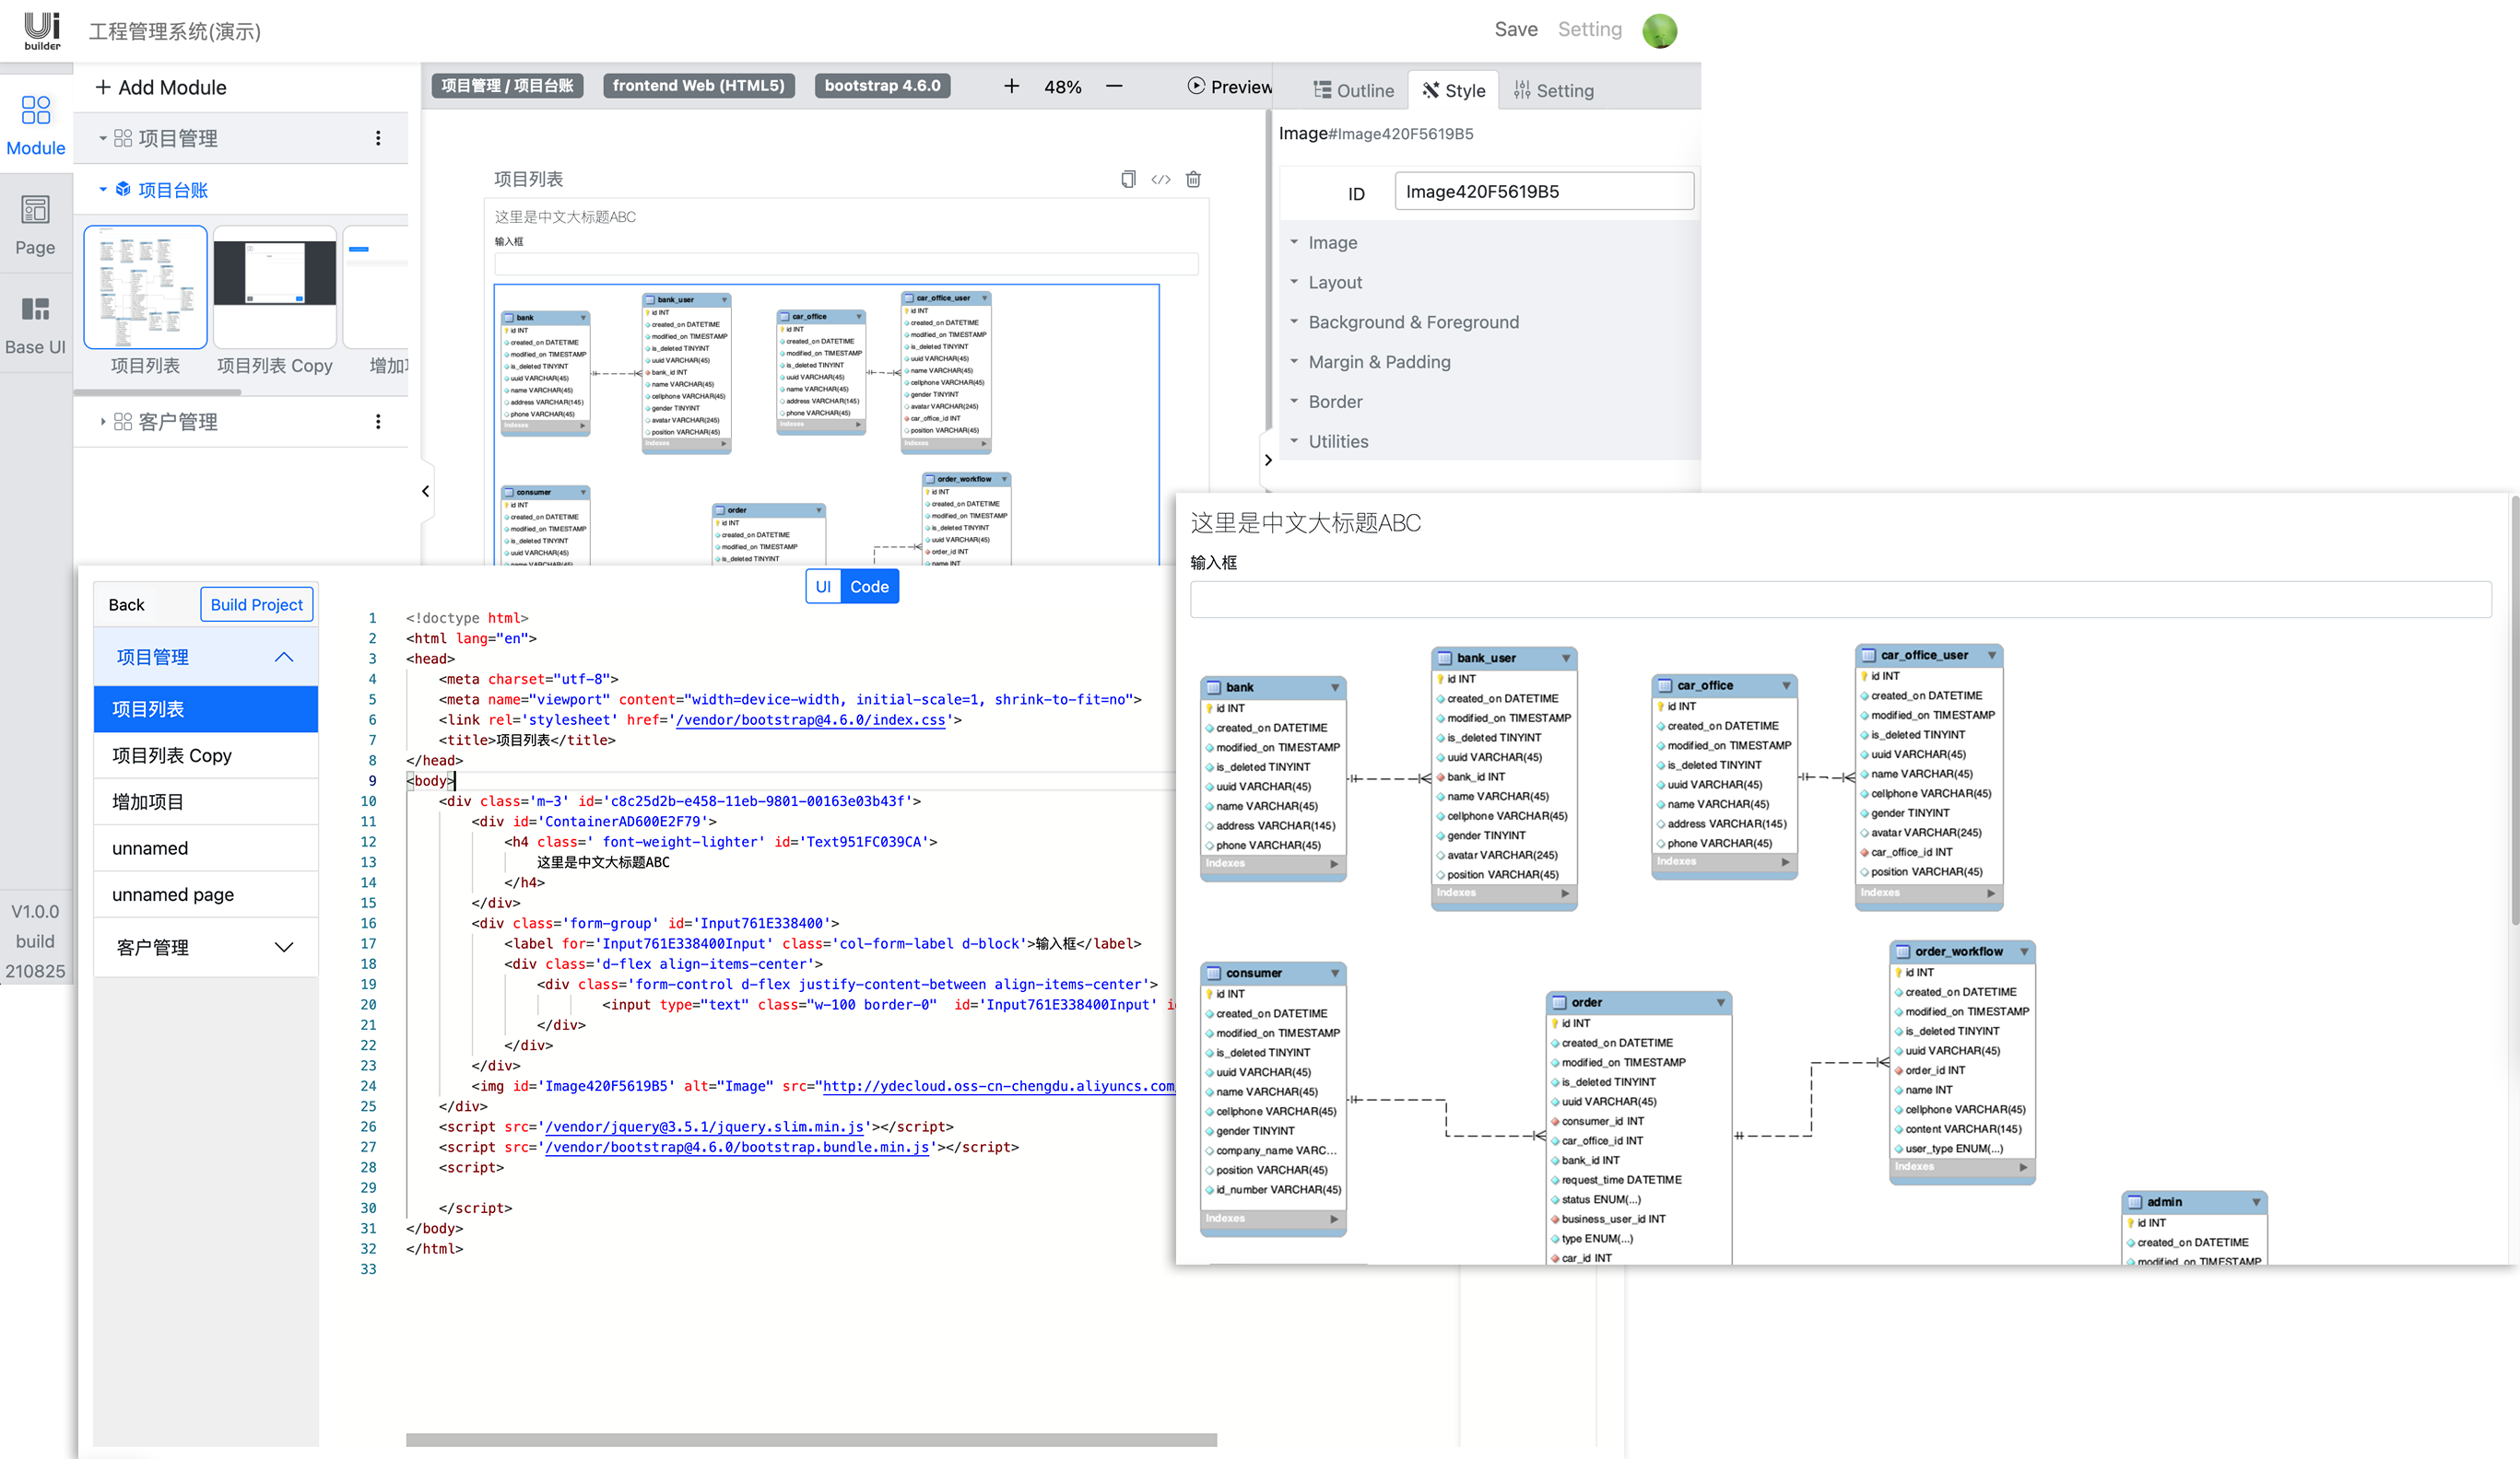Click the zoom out minus icon

[x=1114, y=86]
